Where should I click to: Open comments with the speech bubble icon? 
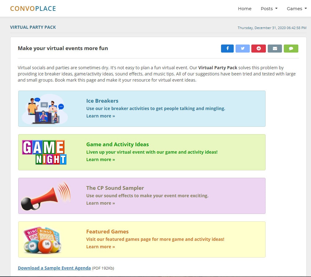tap(291, 48)
